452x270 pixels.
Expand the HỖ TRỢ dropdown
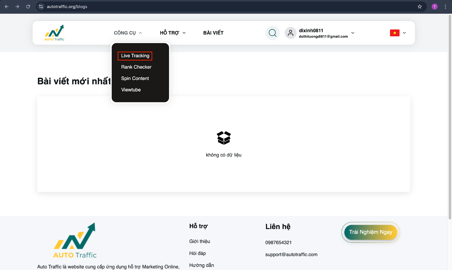tap(173, 33)
